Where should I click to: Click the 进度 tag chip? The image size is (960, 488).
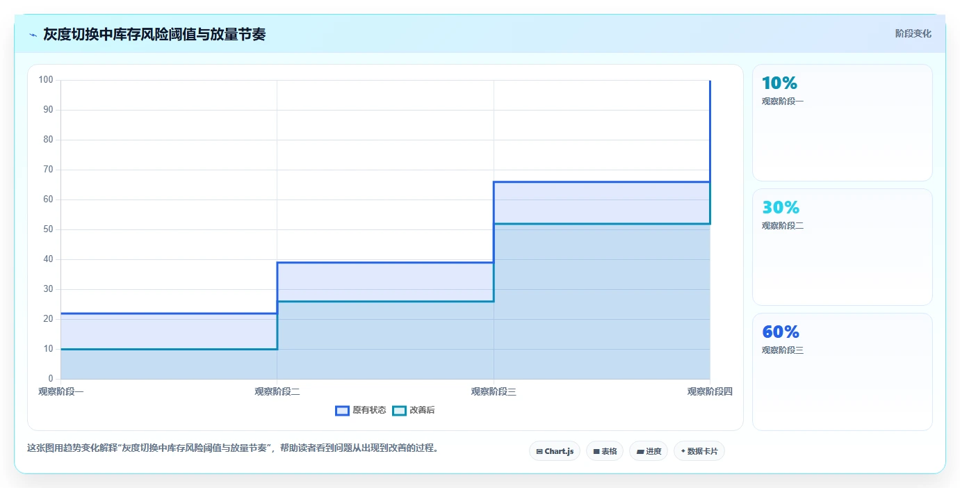[x=649, y=451]
